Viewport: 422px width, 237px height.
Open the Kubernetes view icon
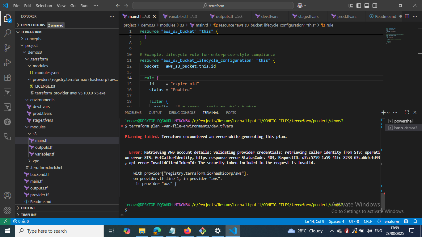(x=7, y=122)
